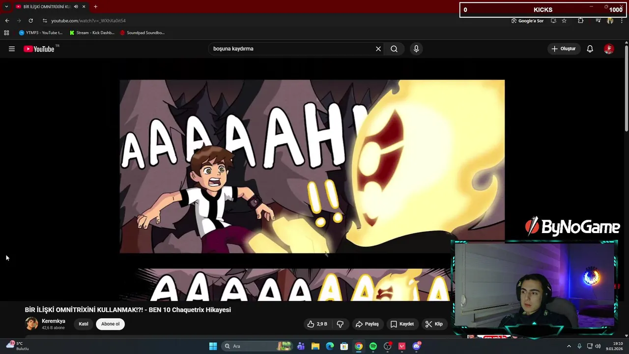The height and width of the screenshot is (354, 629).
Task: Open Stream - Kick Dashboard bookmark
Action: click(x=92, y=33)
